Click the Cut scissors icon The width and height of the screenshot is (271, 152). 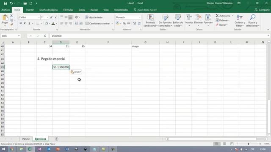[x=11, y=16]
